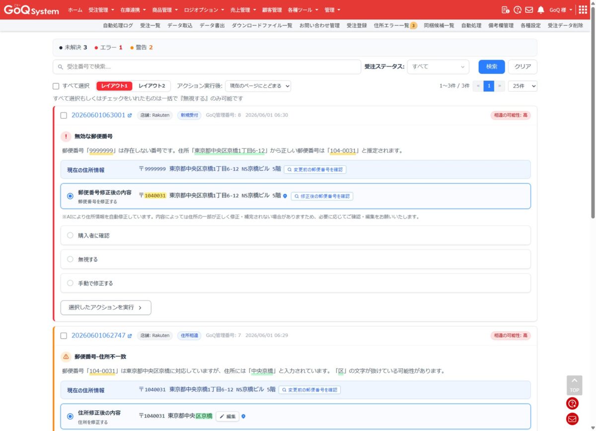Screen dimensions: 596x431
Task: Expand the 各種ツール menu
Action: [303, 10]
